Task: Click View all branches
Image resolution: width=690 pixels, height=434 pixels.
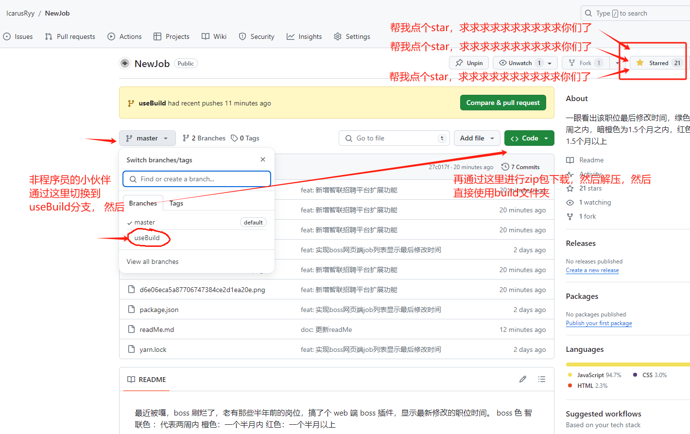Action: 153,261
